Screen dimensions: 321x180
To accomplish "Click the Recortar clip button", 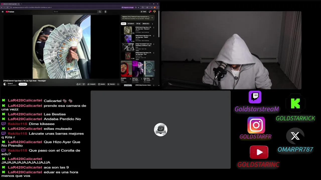I will click(x=111, y=84).
